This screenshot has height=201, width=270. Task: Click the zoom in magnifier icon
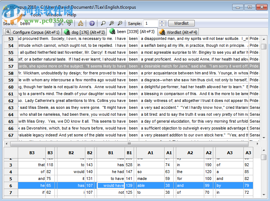pyautogui.click(x=112, y=23)
